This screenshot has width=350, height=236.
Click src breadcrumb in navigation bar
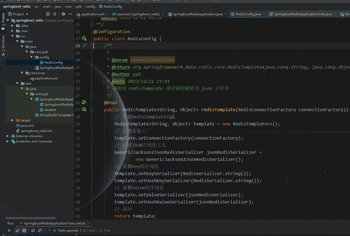[37, 6]
